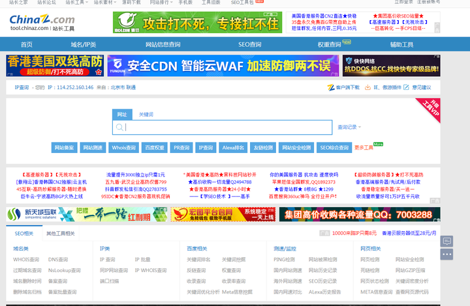Click the red 升级工具VIP corner ribbon
This screenshot has height=306, width=470.
click(x=431, y=108)
